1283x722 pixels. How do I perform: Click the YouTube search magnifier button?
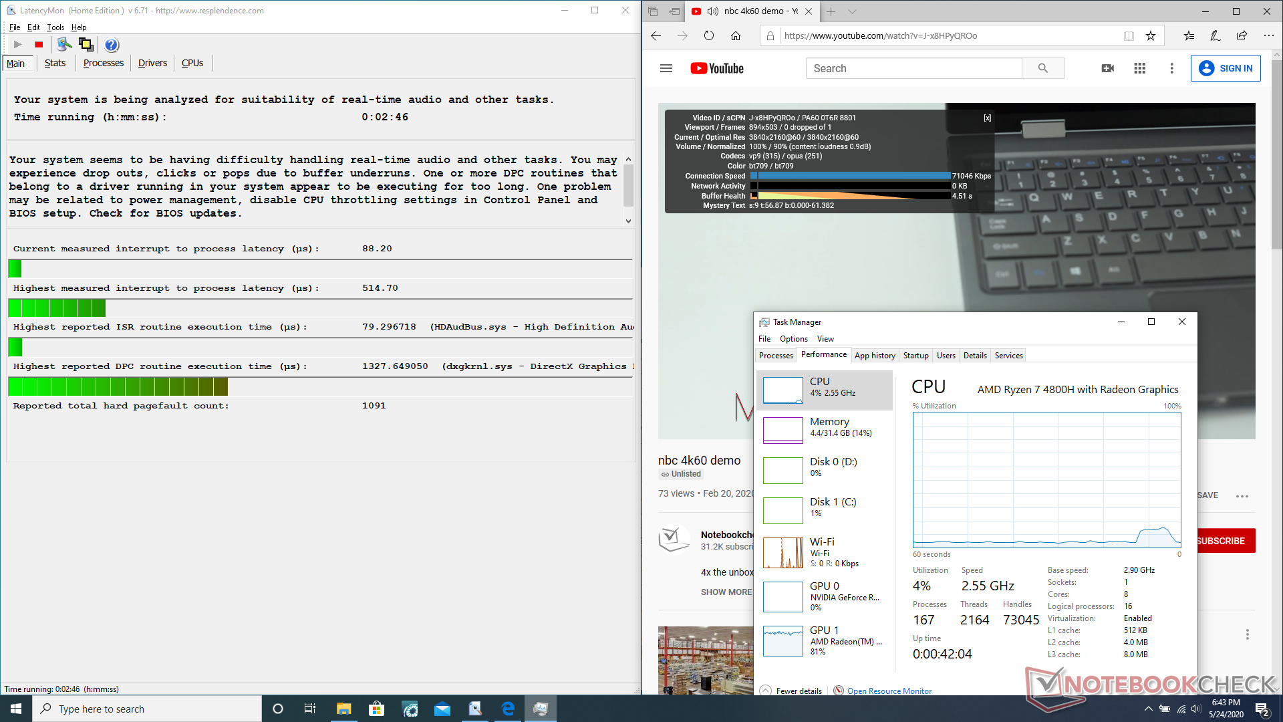[1043, 68]
